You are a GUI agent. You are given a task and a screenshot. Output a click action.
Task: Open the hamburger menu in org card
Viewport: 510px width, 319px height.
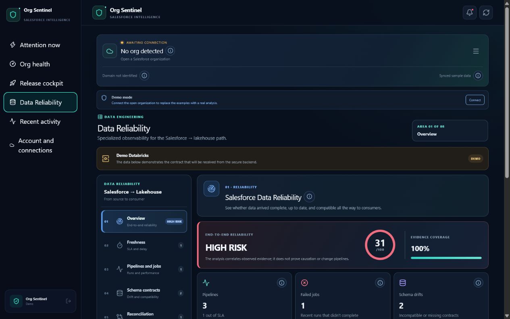pos(476,51)
